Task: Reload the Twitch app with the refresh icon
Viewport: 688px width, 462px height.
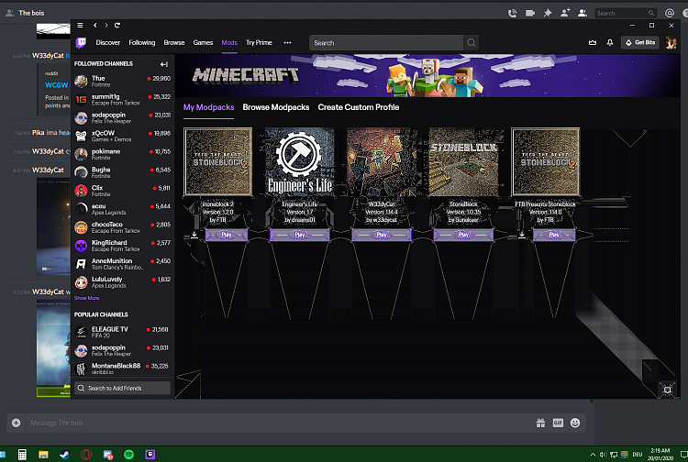Action: 117,26
